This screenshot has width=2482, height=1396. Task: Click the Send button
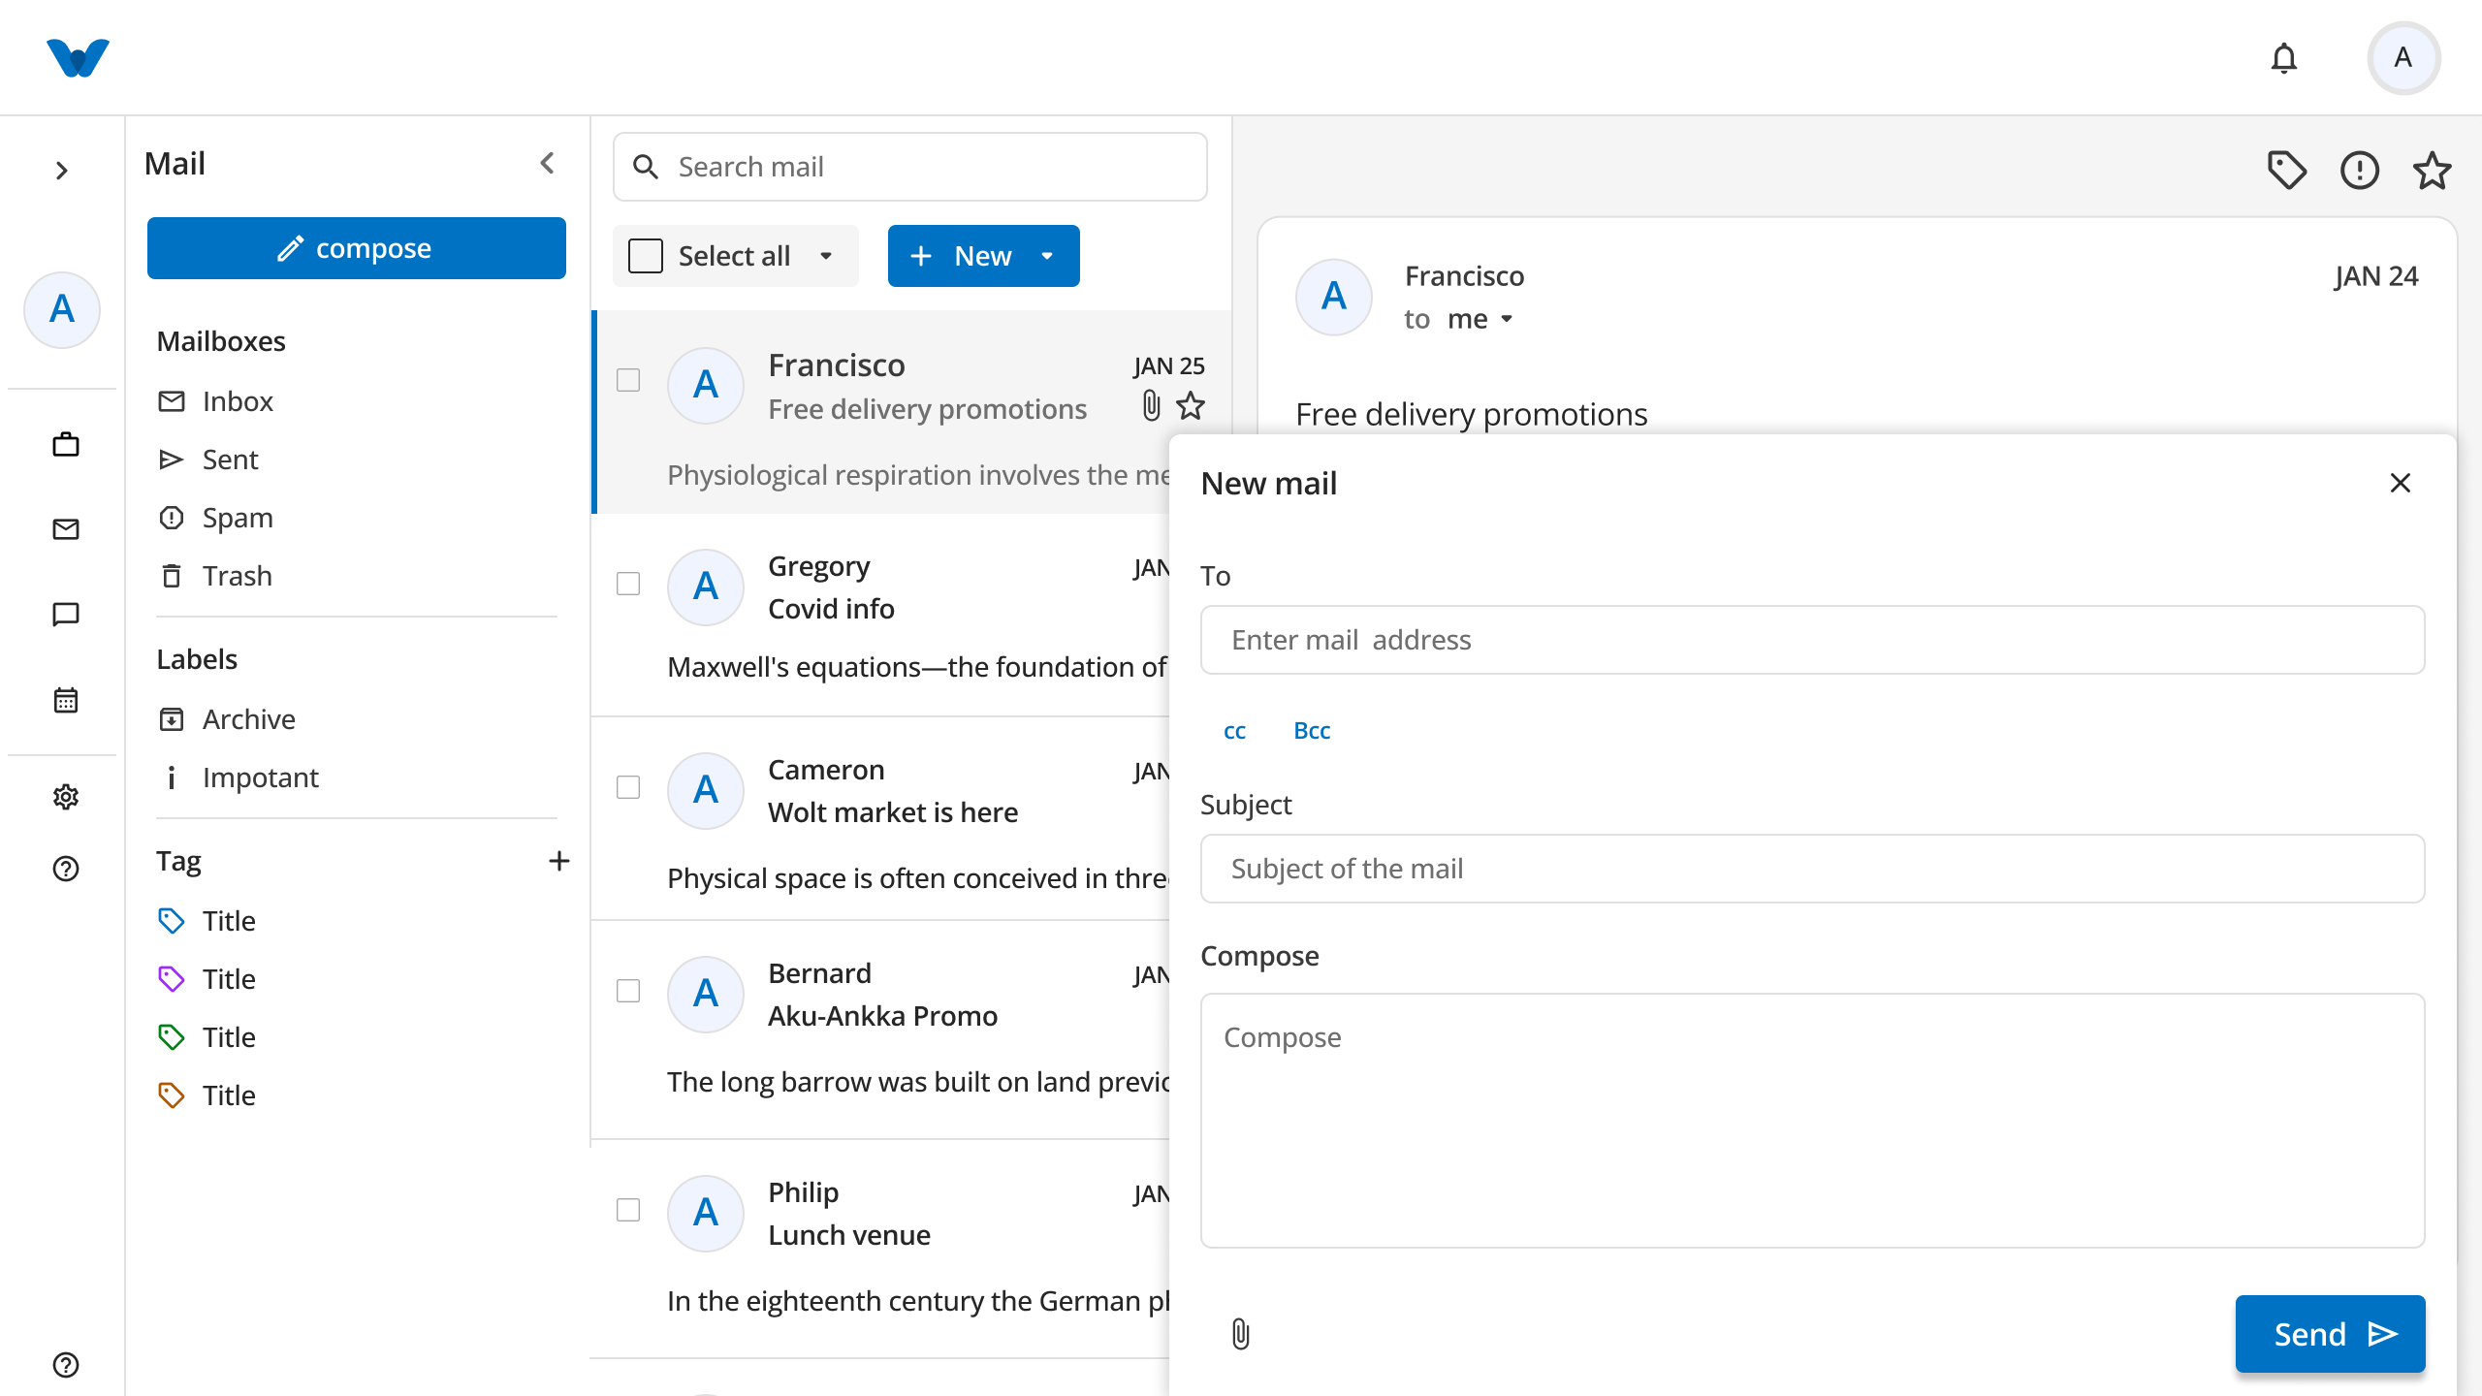click(x=2330, y=1334)
